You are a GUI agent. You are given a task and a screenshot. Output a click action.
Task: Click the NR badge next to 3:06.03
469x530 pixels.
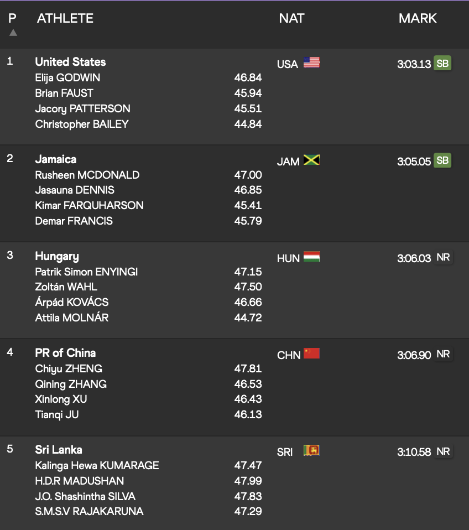pos(443,258)
